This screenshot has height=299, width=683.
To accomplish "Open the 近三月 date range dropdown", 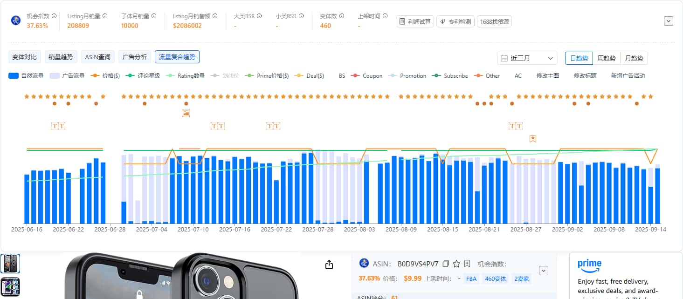I will 527,58.
